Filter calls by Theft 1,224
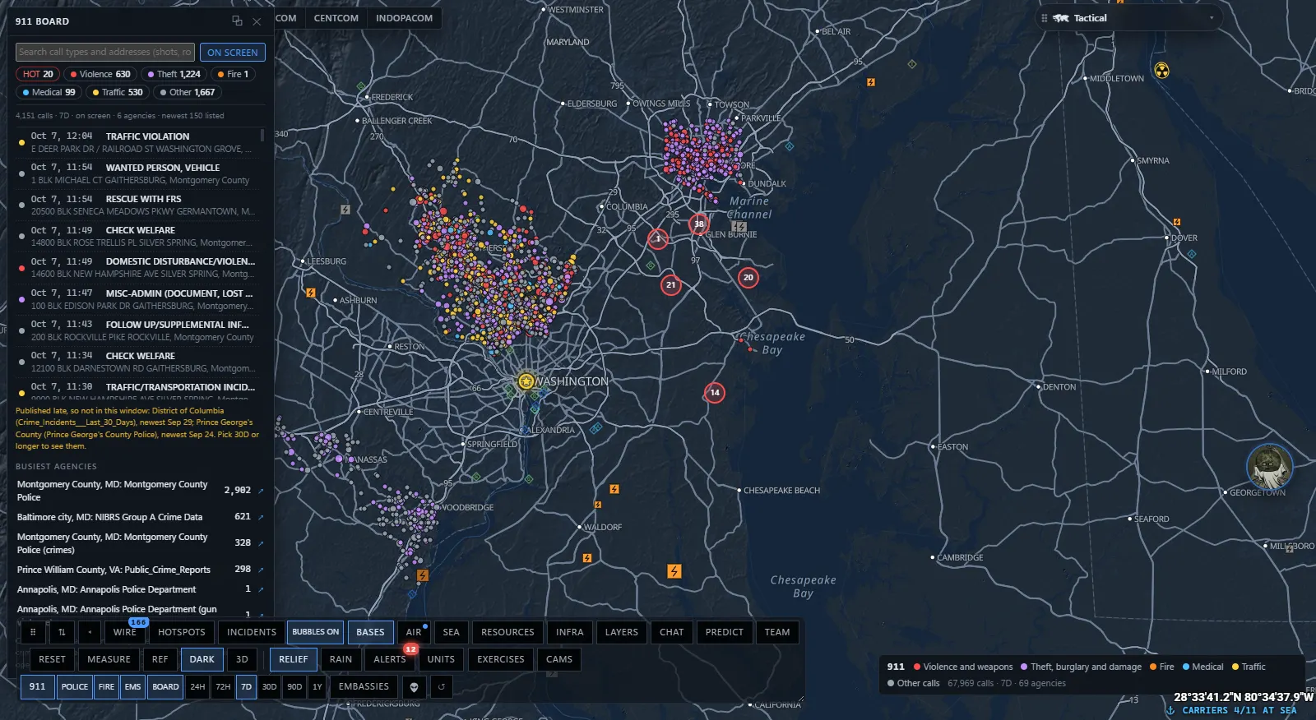Viewport: 1316px width, 720px height. coord(174,74)
